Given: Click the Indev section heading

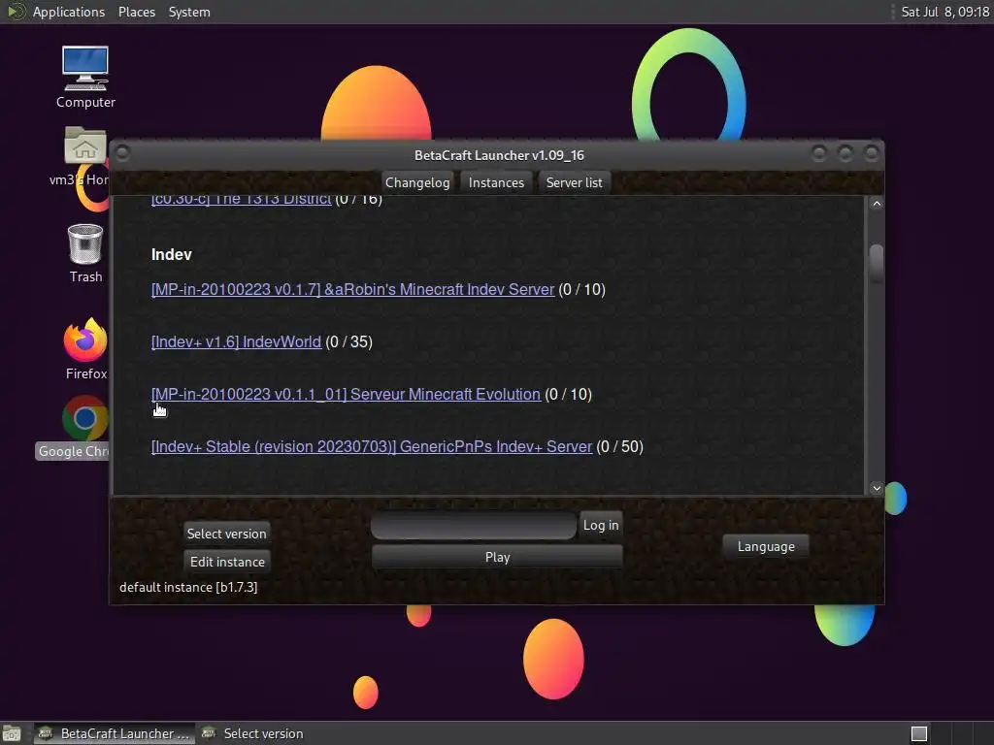Looking at the screenshot, I should click(171, 255).
